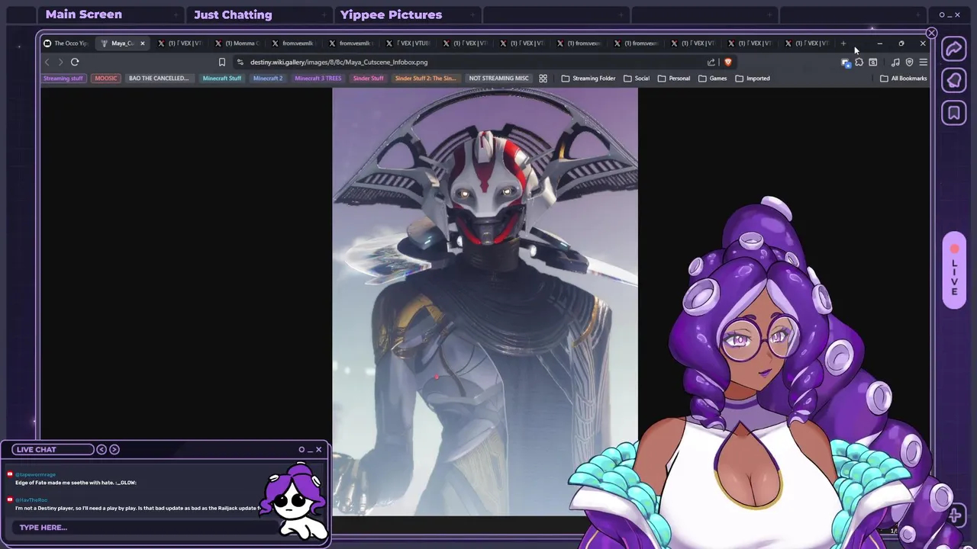This screenshot has width=977, height=549.
Task: Click toolbar icon right of extensions puzzle
Action: pos(873,63)
